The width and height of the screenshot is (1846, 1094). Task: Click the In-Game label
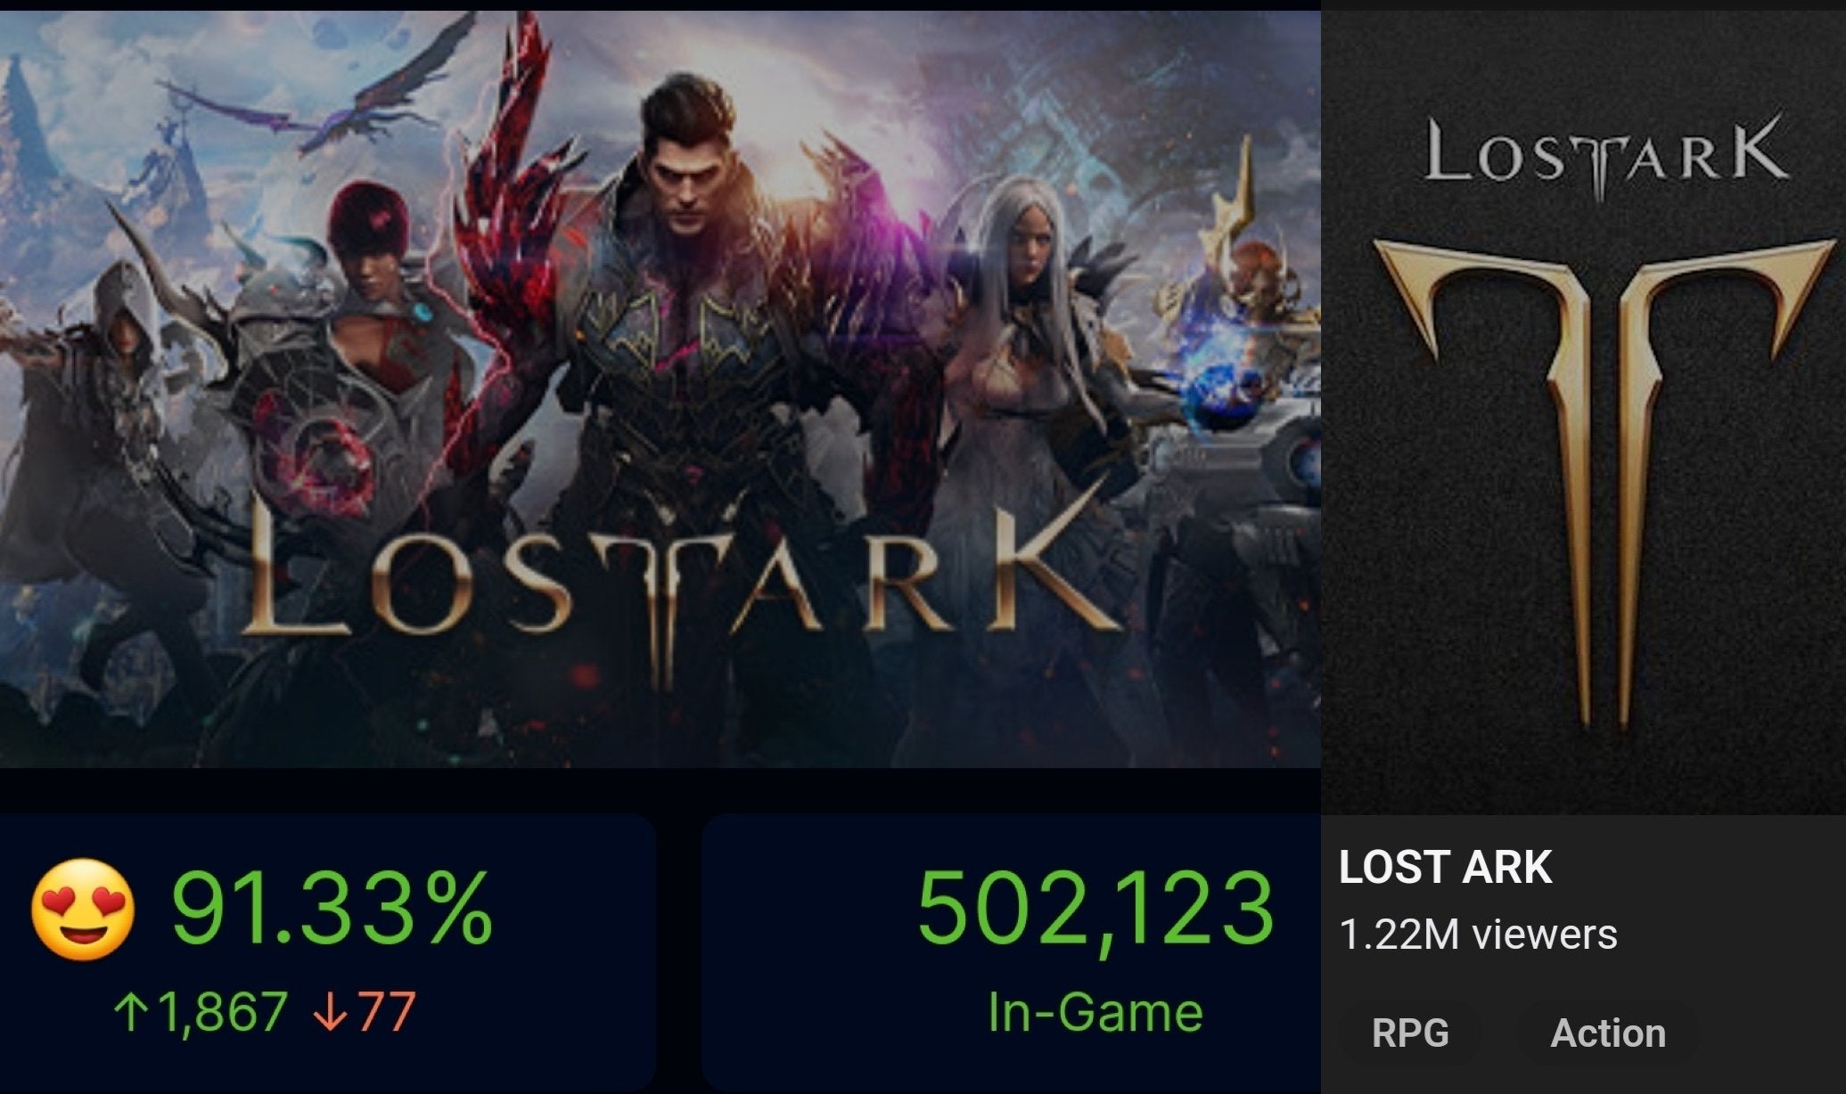click(x=1095, y=1013)
